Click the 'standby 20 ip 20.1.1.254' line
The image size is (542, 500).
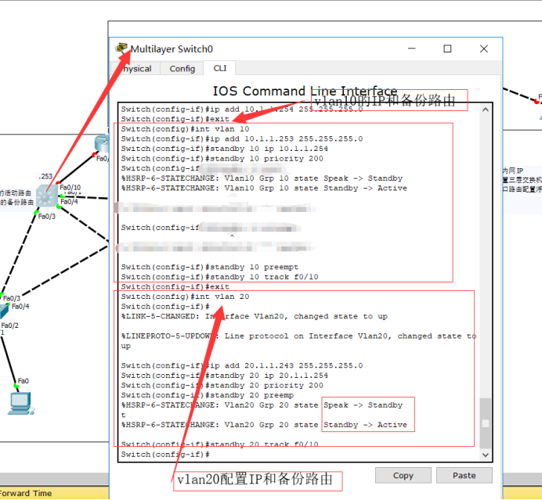[x=224, y=376]
